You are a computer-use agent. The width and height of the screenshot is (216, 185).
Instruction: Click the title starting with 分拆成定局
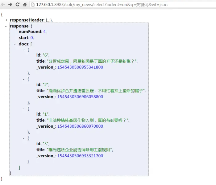pos(92,61)
